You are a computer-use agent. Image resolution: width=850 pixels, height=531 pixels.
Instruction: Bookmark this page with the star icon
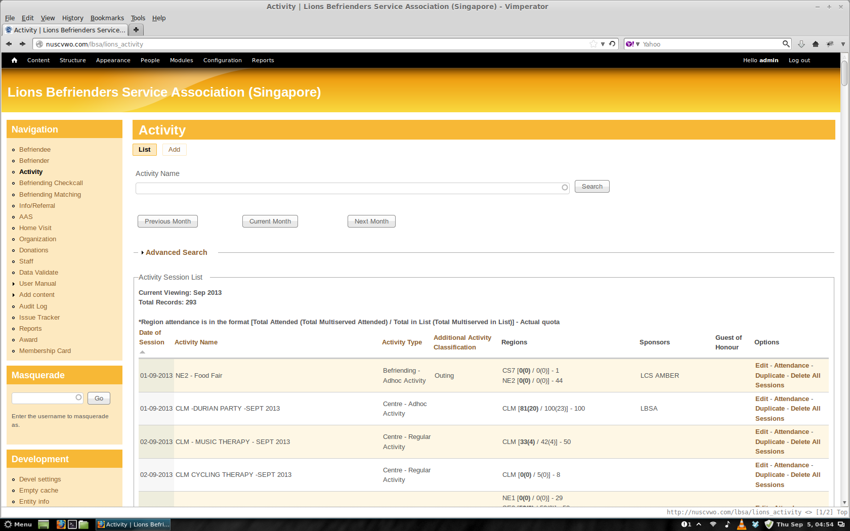593,44
